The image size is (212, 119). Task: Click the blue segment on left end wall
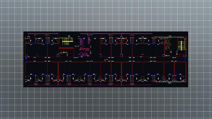(26, 59)
